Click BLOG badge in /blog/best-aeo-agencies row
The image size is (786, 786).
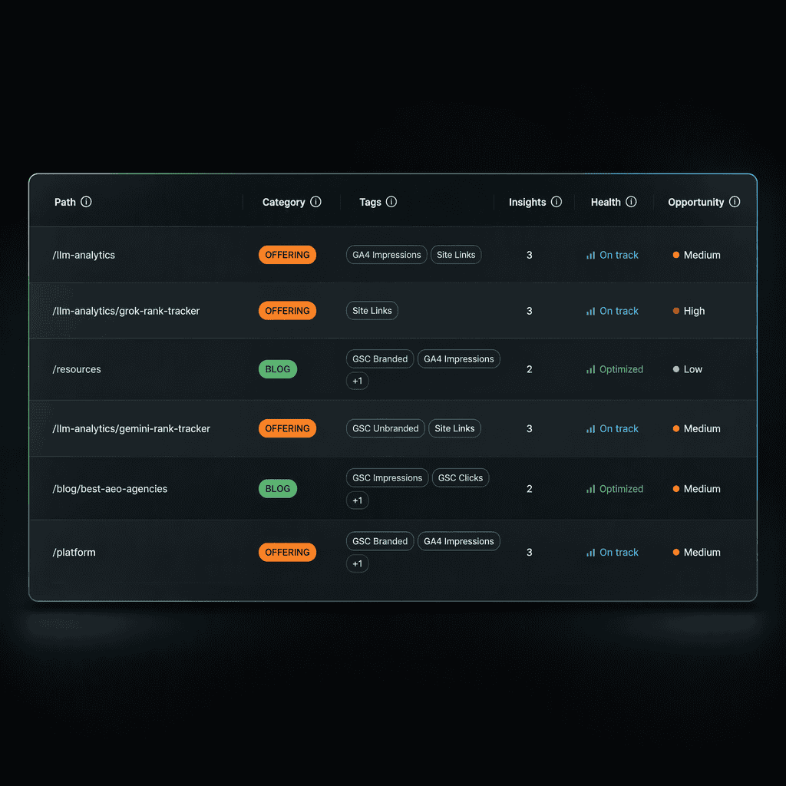tap(278, 489)
